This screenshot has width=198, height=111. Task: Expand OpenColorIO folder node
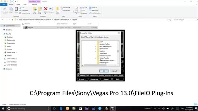tap(95, 49)
